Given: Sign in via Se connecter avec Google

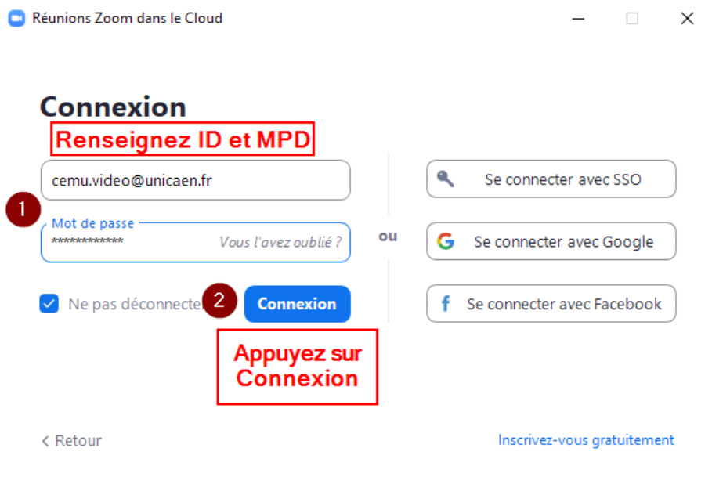Looking at the screenshot, I should [563, 242].
